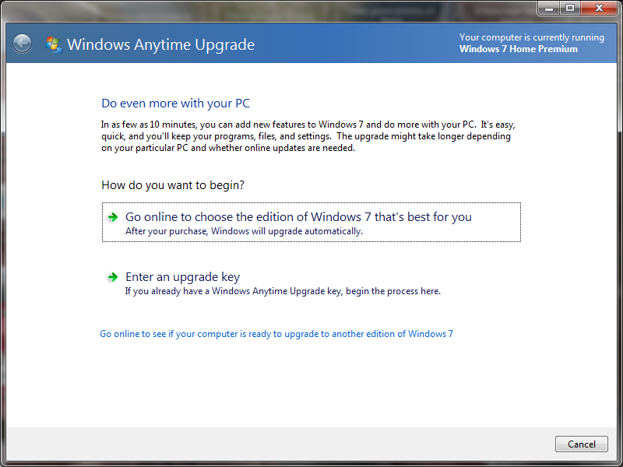
Task: Click the Windows Anytime Upgrade logo icon
Action: click(x=53, y=44)
